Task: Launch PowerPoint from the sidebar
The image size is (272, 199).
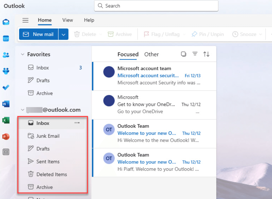Action: (x=6, y=136)
